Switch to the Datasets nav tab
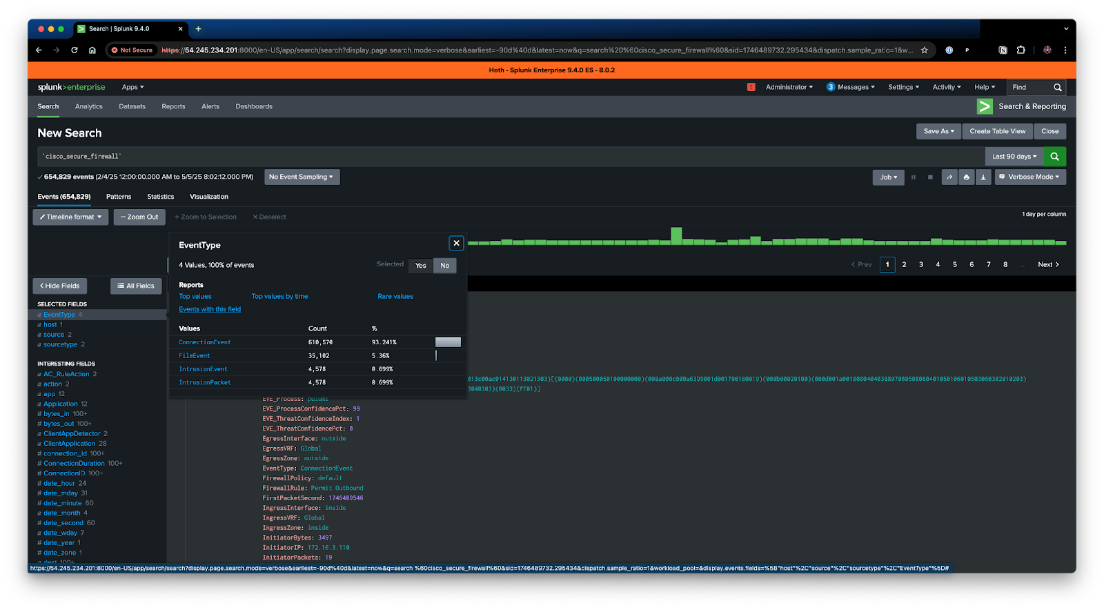 (x=132, y=106)
